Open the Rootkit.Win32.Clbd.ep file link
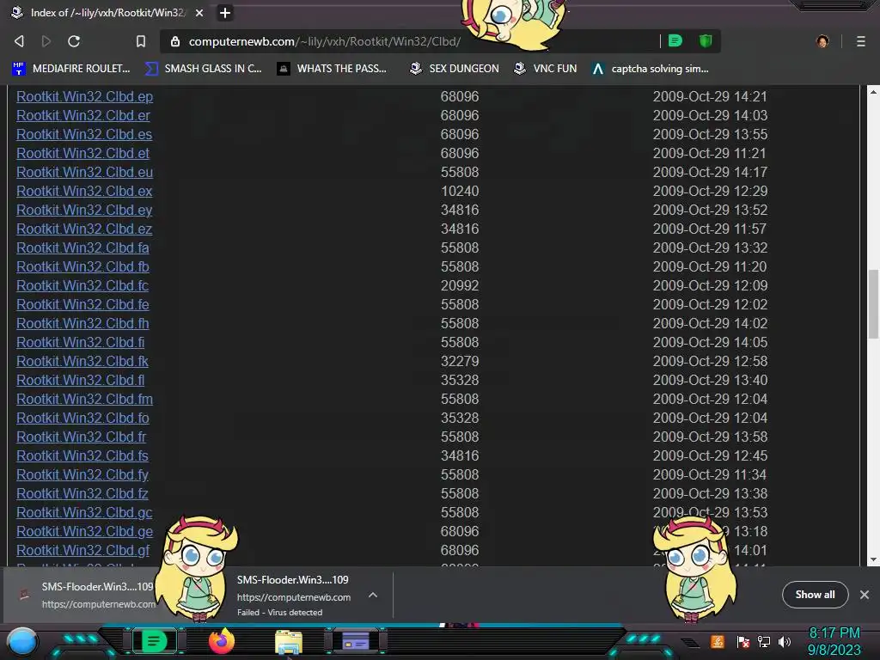 click(85, 96)
